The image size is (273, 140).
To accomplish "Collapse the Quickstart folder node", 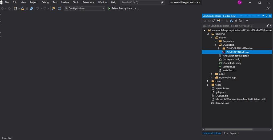I will 215,45.
